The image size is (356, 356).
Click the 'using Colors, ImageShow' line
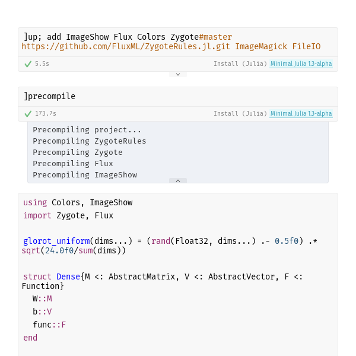pyautogui.click(x=78, y=202)
